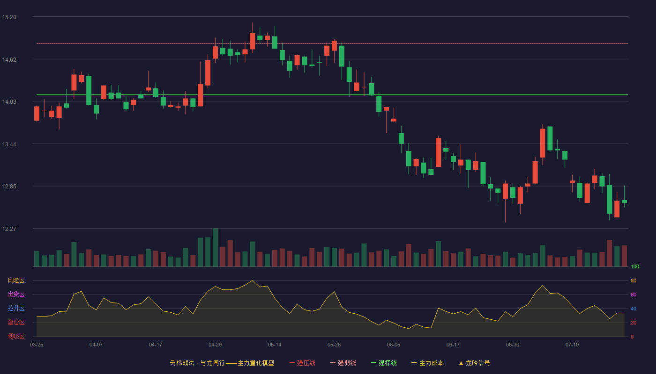Click the 云梯战法 · 与龙同行 title text
Screen dimensions: 656x374
[197, 363]
